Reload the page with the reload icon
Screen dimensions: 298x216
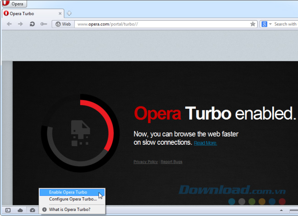32,24
